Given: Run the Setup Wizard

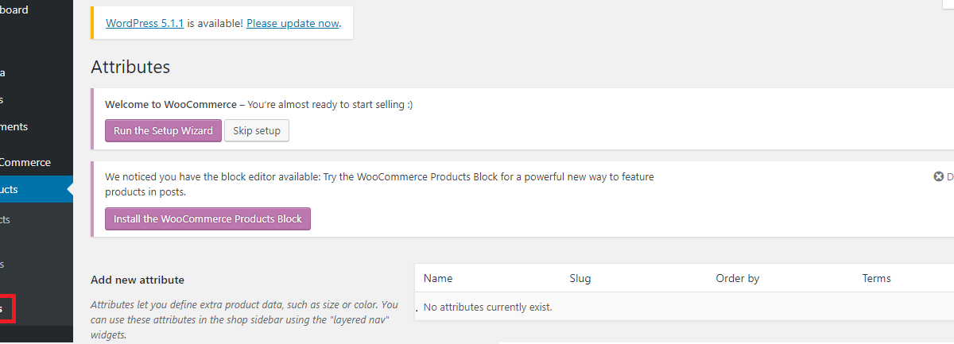Looking at the screenshot, I should click(x=163, y=130).
